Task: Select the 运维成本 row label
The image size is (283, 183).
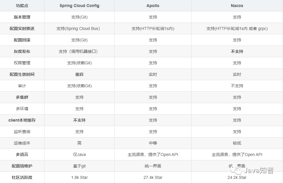Action: tap(22, 143)
